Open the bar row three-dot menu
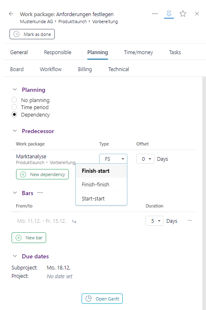This screenshot has width=206, height=310. 190,220
